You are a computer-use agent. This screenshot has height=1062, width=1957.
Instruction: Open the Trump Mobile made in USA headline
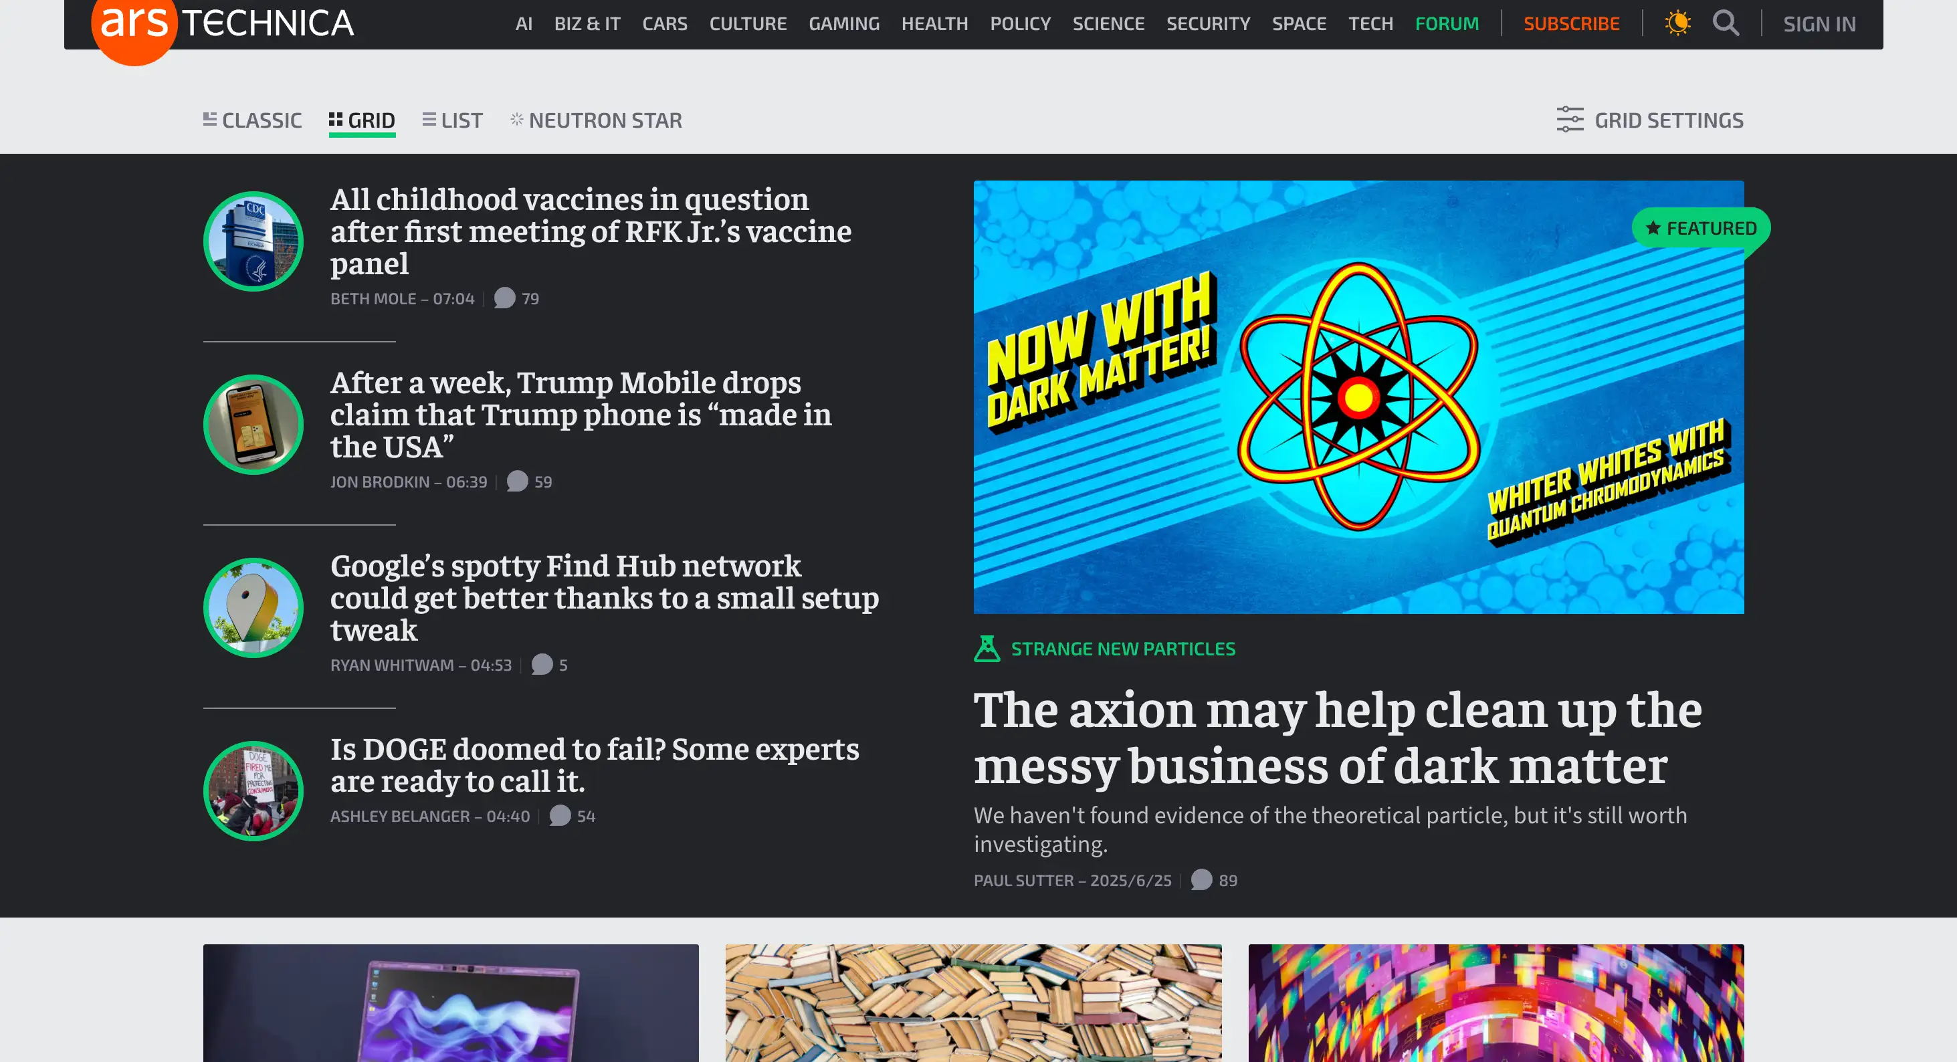pyautogui.click(x=581, y=414)
